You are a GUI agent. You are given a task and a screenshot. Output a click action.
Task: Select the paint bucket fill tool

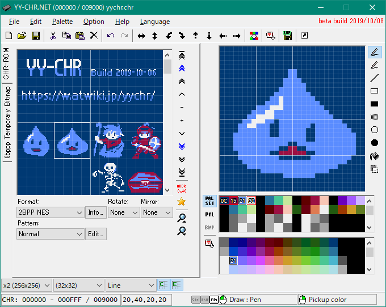coord(375,156)
